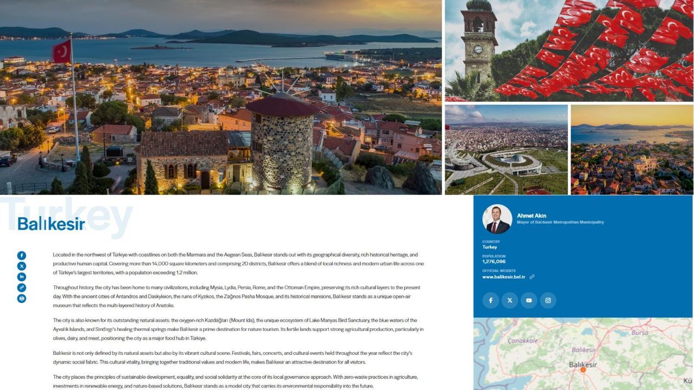Visit the www.balikesir.bel.tr website link

[504, 277]
